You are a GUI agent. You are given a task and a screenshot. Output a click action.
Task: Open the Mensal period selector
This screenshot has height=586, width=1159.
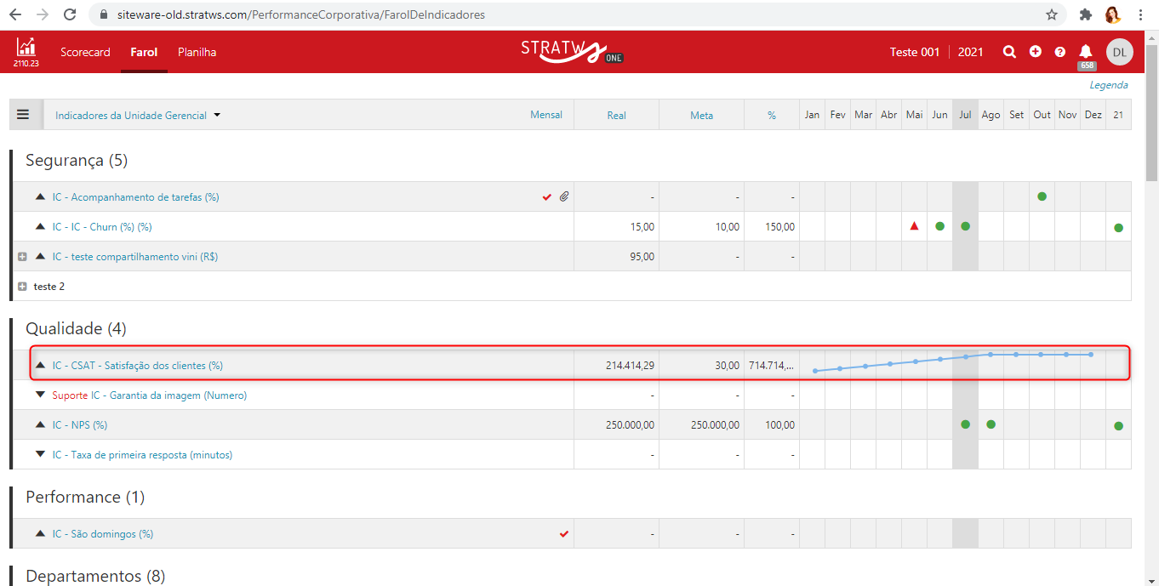(x=546, y=114)
